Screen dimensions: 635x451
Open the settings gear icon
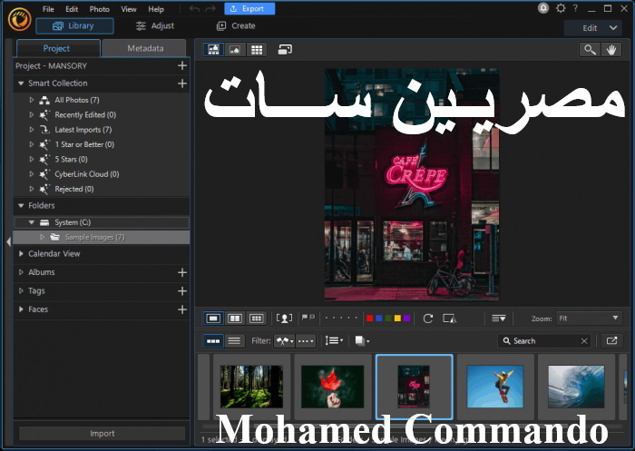560,8
